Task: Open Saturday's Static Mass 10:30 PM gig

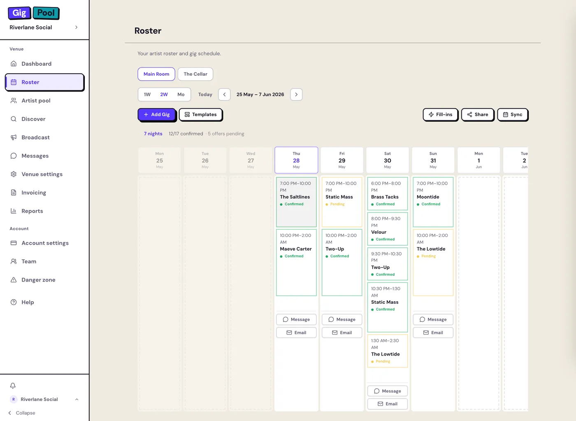Action: (388, 307)
